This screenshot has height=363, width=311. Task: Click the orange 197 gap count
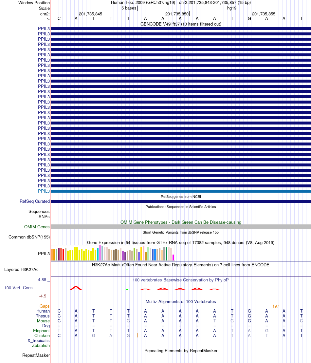click(x=276, y=306)
